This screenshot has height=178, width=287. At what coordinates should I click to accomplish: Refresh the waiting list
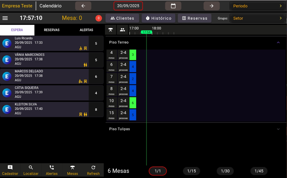point(93,170)
